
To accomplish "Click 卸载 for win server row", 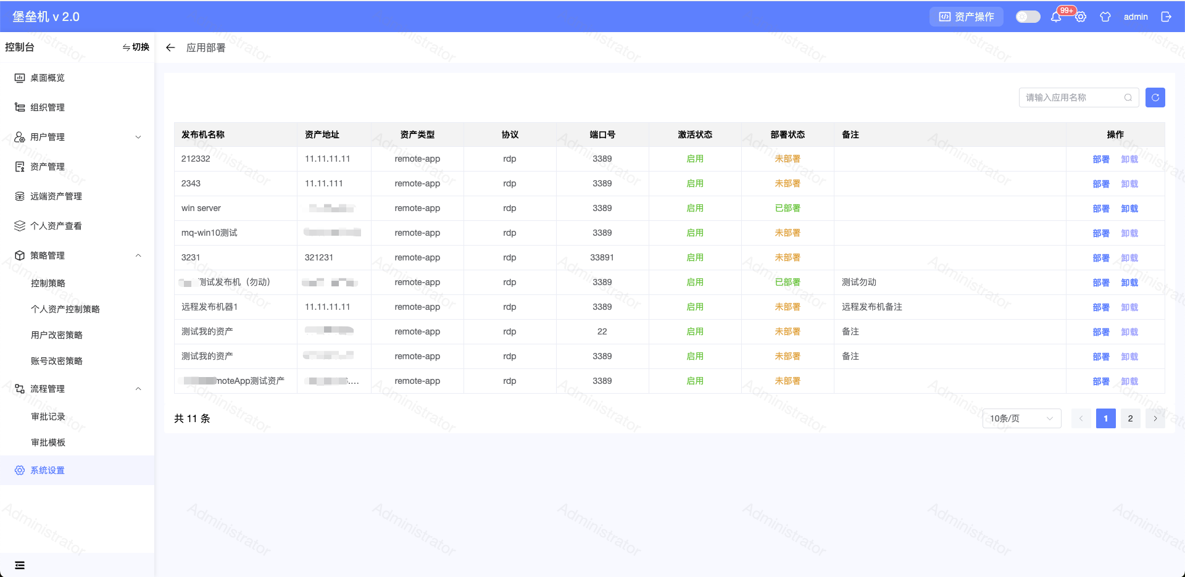I will coord(1129,209).
